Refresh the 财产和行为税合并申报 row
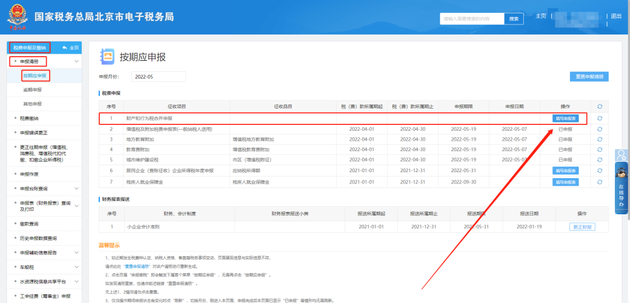630x303 pixels. pos(600,119)
